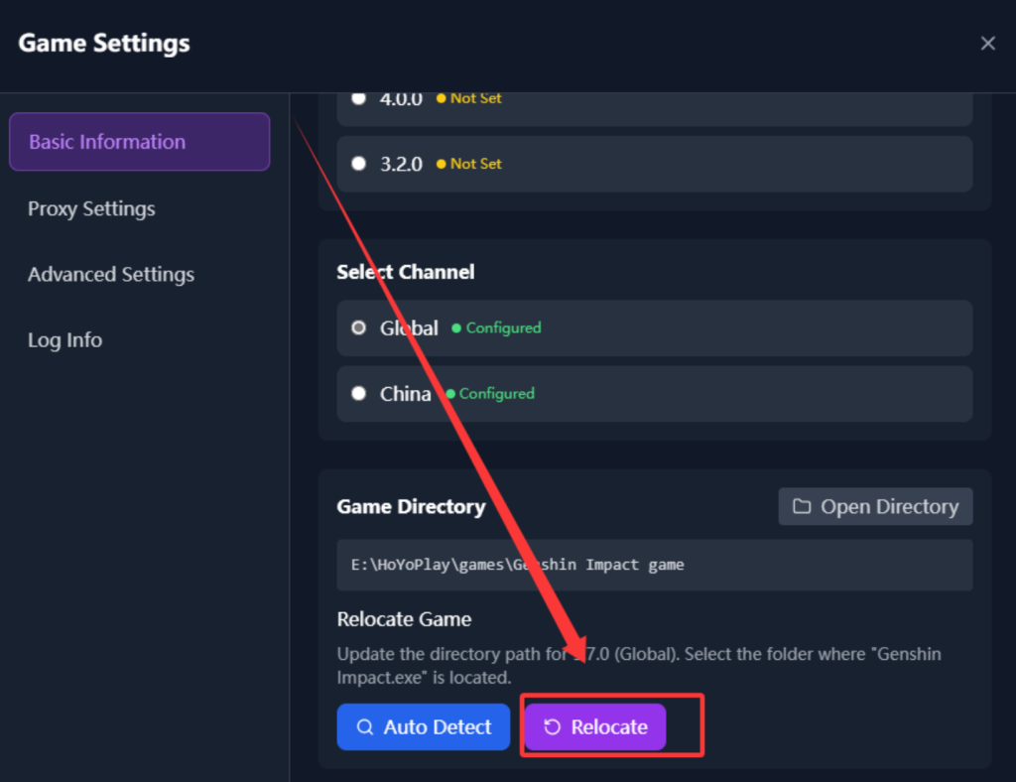This screenshot has width=1016, height=782.
Task: Click the magnifier icon on Auto Detect
Action: click(x=365, y=727)
